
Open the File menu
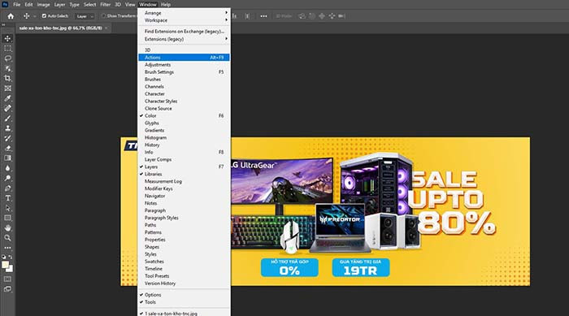[17, 4]
